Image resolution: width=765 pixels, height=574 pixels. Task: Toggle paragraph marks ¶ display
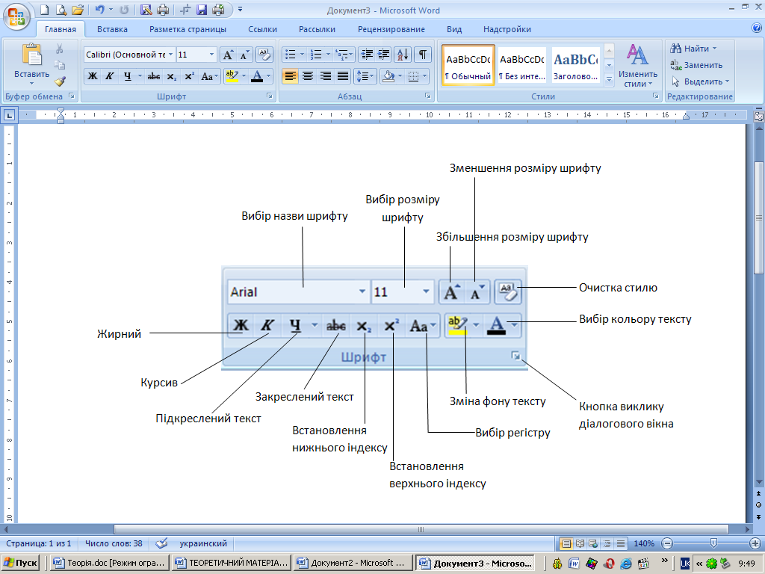pos(423,55)
